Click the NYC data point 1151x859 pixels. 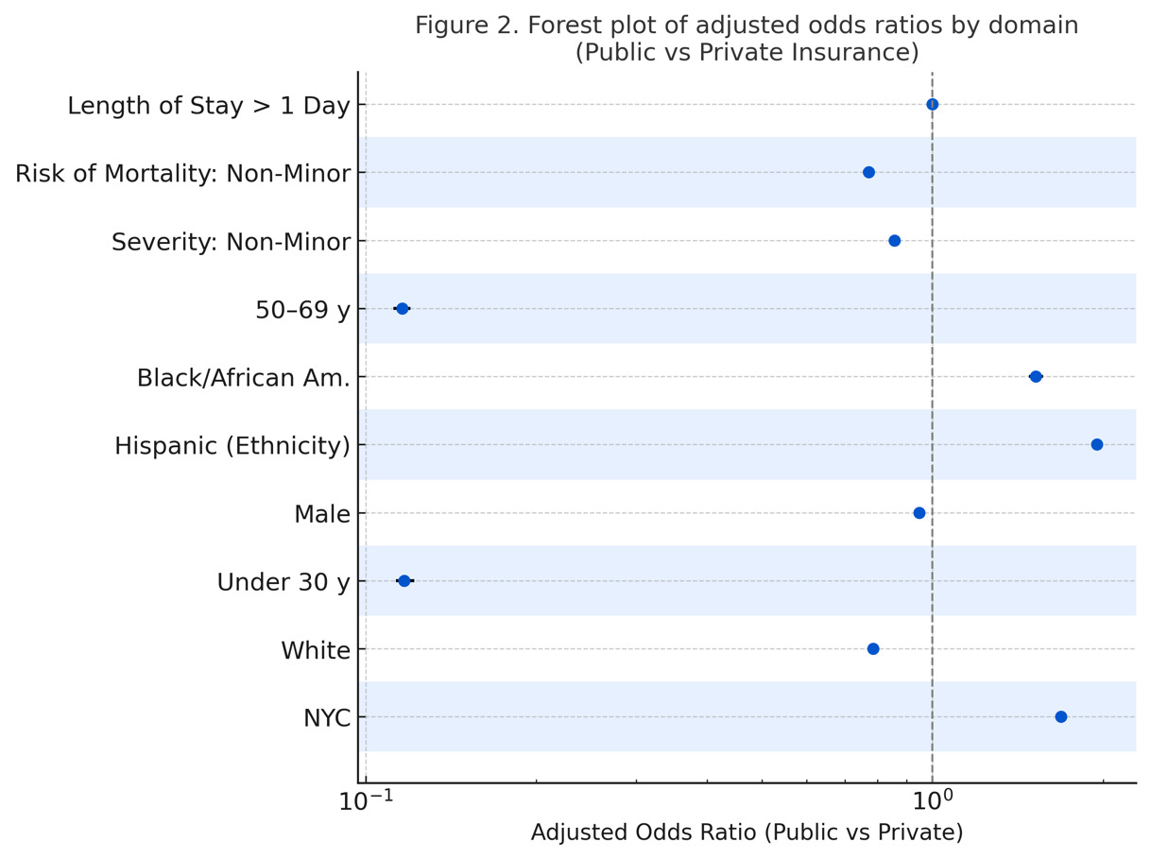[x=1060, y=717]
